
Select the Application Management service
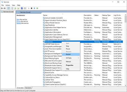tap(83, 37)
